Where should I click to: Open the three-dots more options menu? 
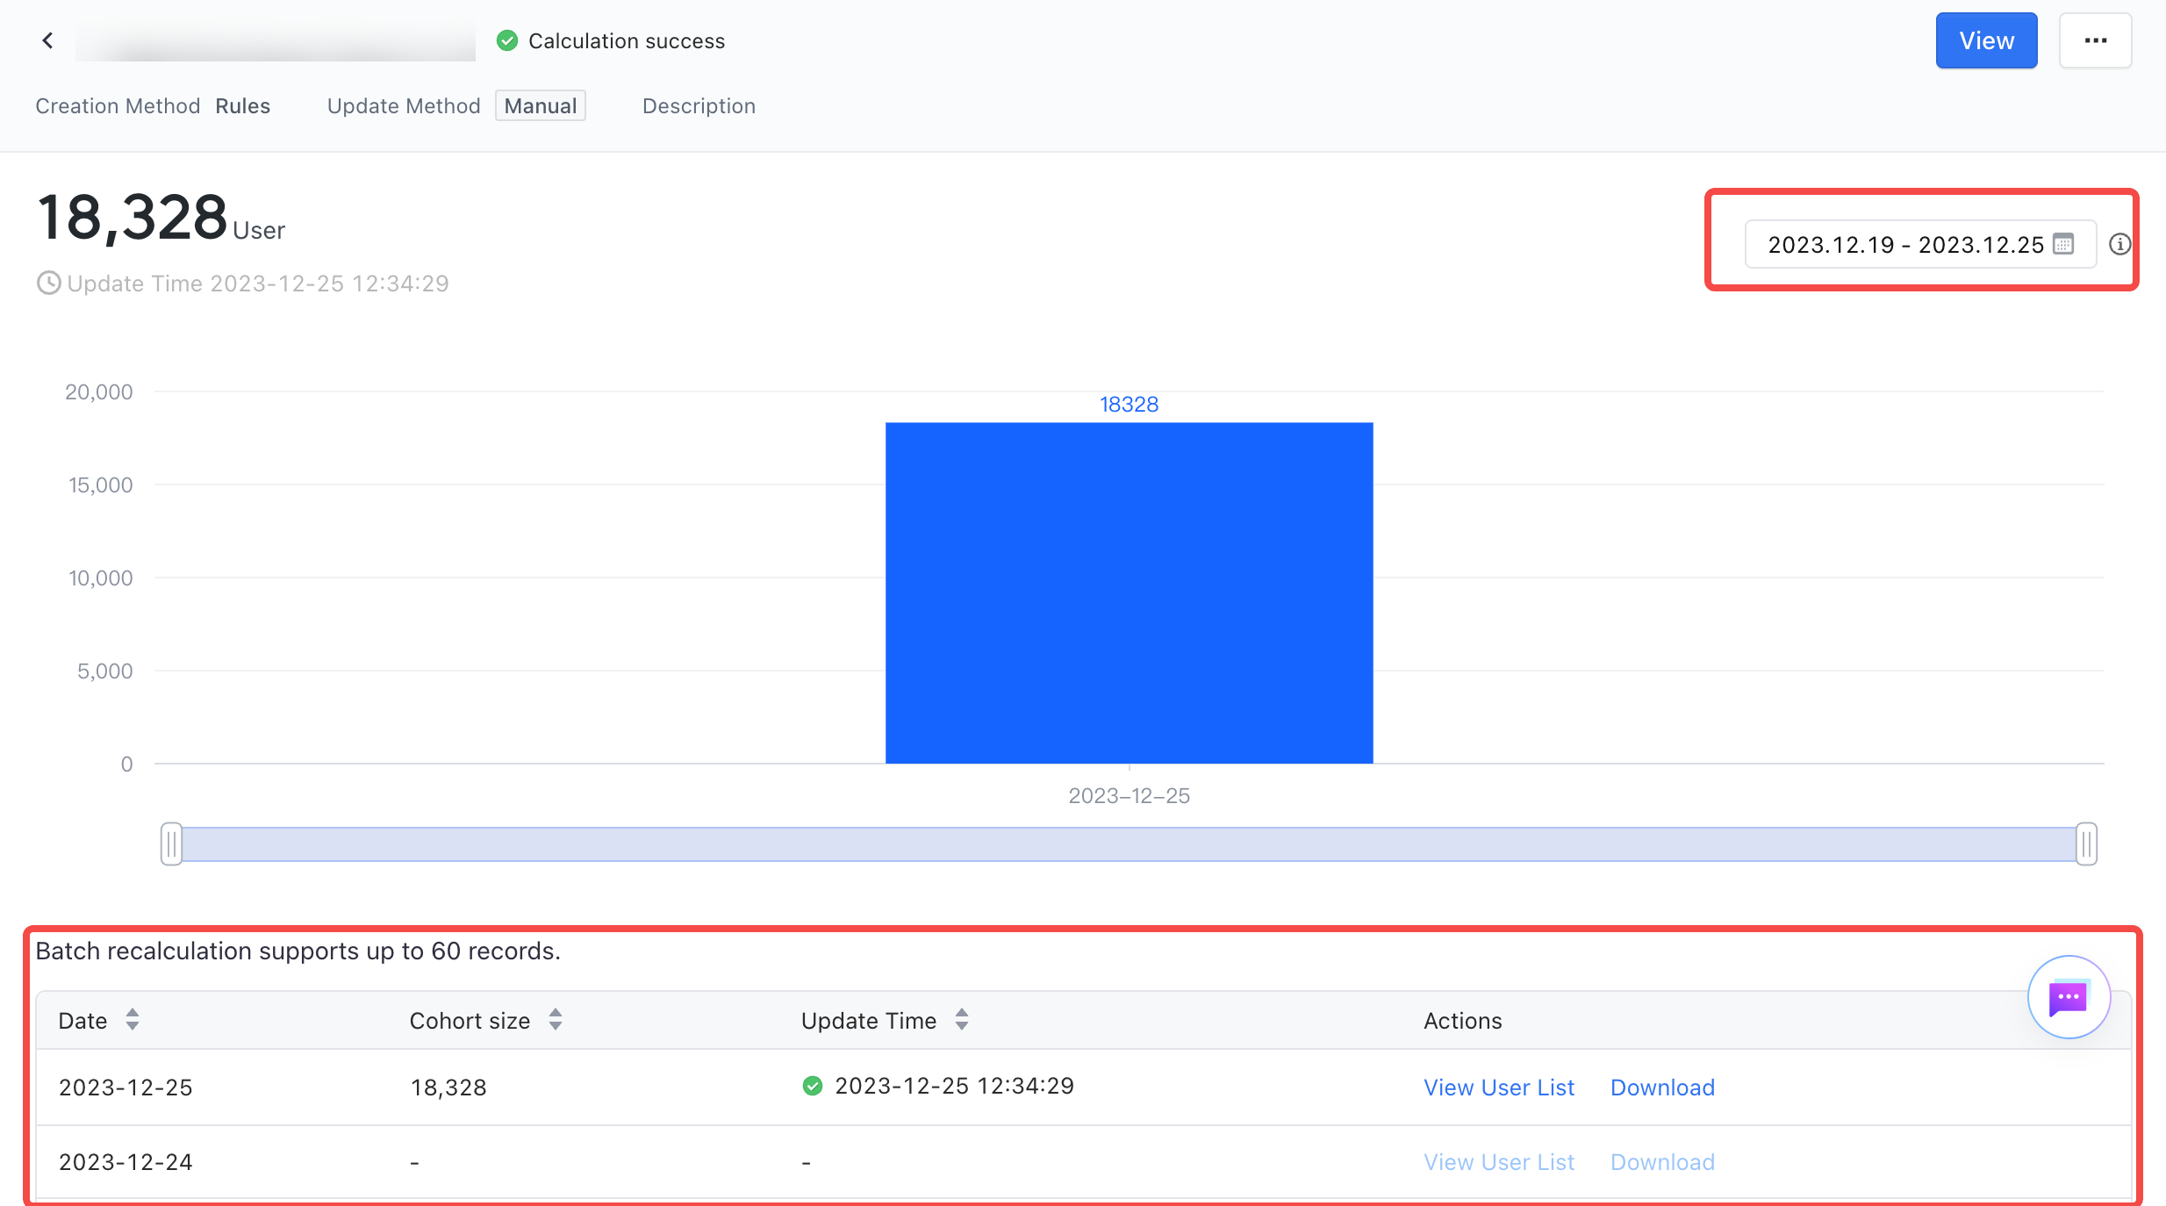[x=2095, y=40]
